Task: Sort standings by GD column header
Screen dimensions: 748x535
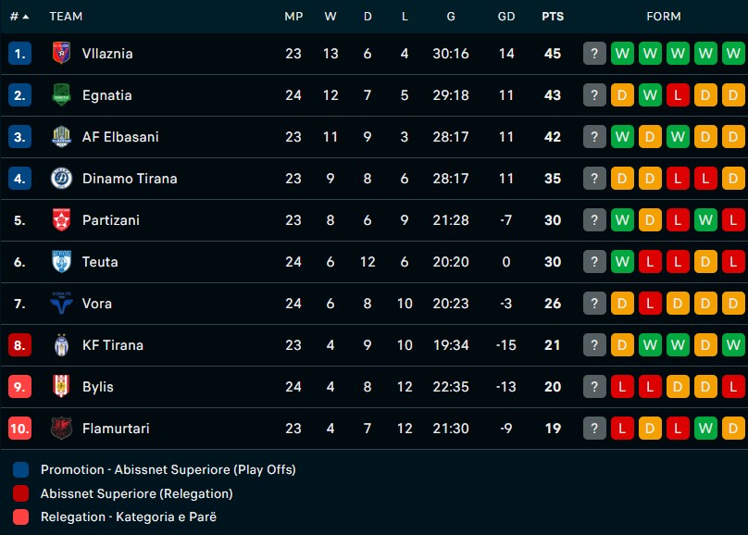Action: [506, 16]
